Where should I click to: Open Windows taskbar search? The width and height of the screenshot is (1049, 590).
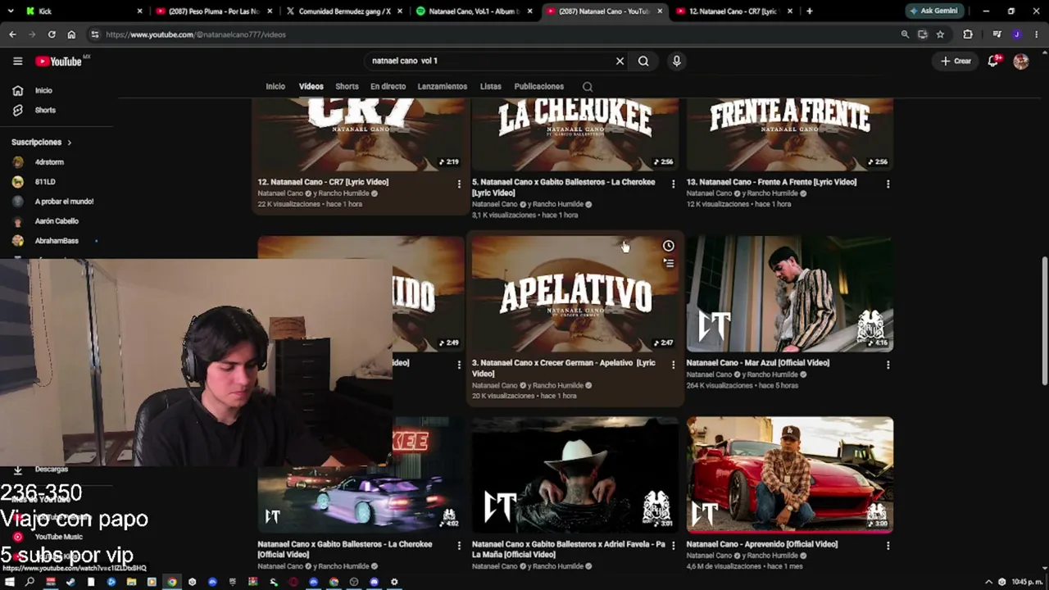tap(30, 582)
